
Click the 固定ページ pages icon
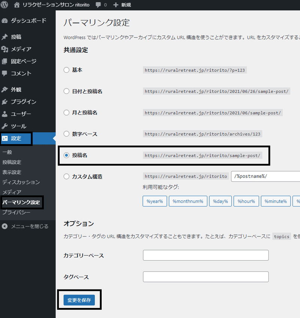(4, 61)
